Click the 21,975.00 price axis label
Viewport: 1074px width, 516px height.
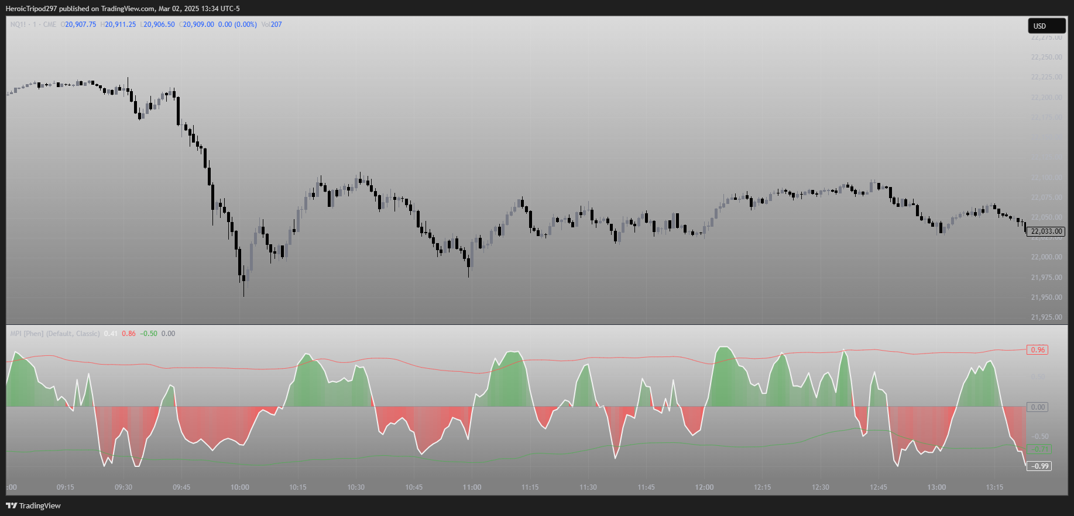click(x=1046, y=278)
